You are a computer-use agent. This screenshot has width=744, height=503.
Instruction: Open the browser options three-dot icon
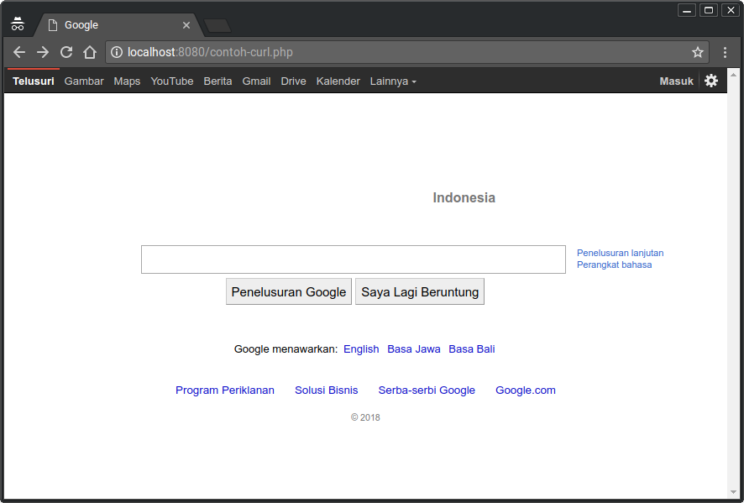(x=725, y=52)
